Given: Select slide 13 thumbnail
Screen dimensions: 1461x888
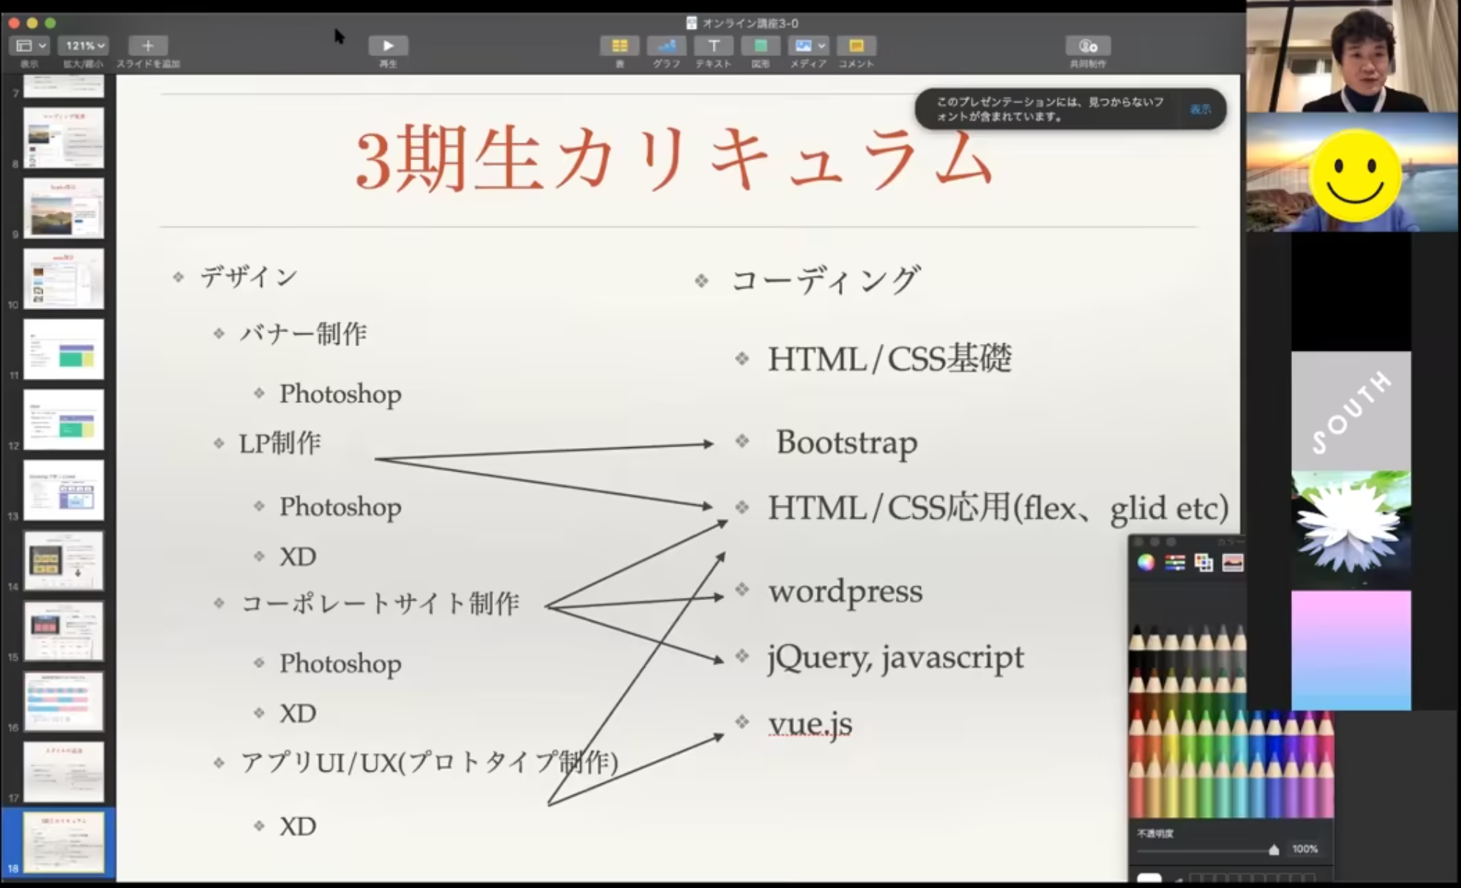Looking at the screenshot, I should pyautogui.click(x=63, y=490).
